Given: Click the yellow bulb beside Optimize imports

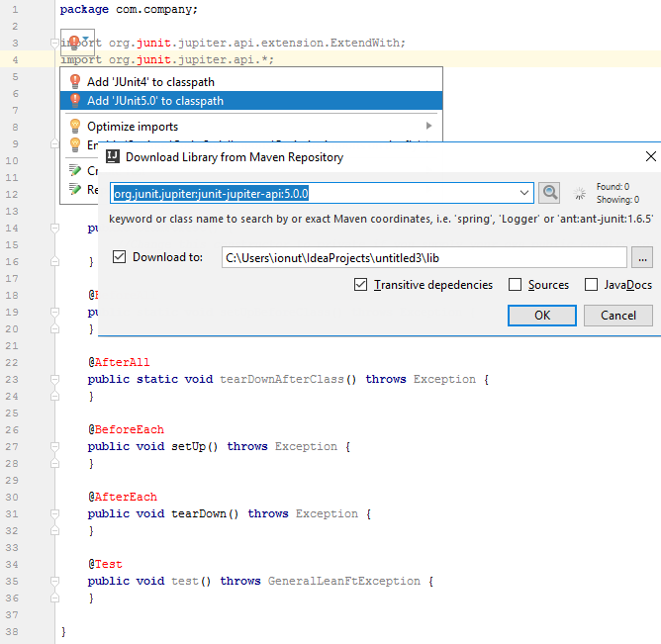Looking at the screenshot, I should 74,127.
